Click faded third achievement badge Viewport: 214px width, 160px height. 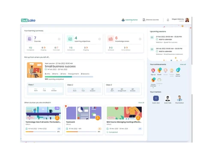(166, 70)
